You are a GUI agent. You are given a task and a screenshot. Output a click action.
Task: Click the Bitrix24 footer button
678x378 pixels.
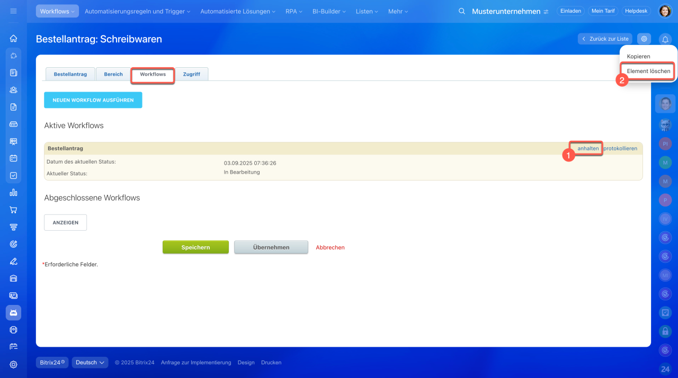click(52, 363)
